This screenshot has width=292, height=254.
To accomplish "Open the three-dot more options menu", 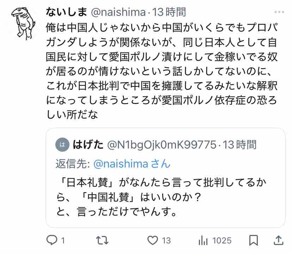I will 279,12.
